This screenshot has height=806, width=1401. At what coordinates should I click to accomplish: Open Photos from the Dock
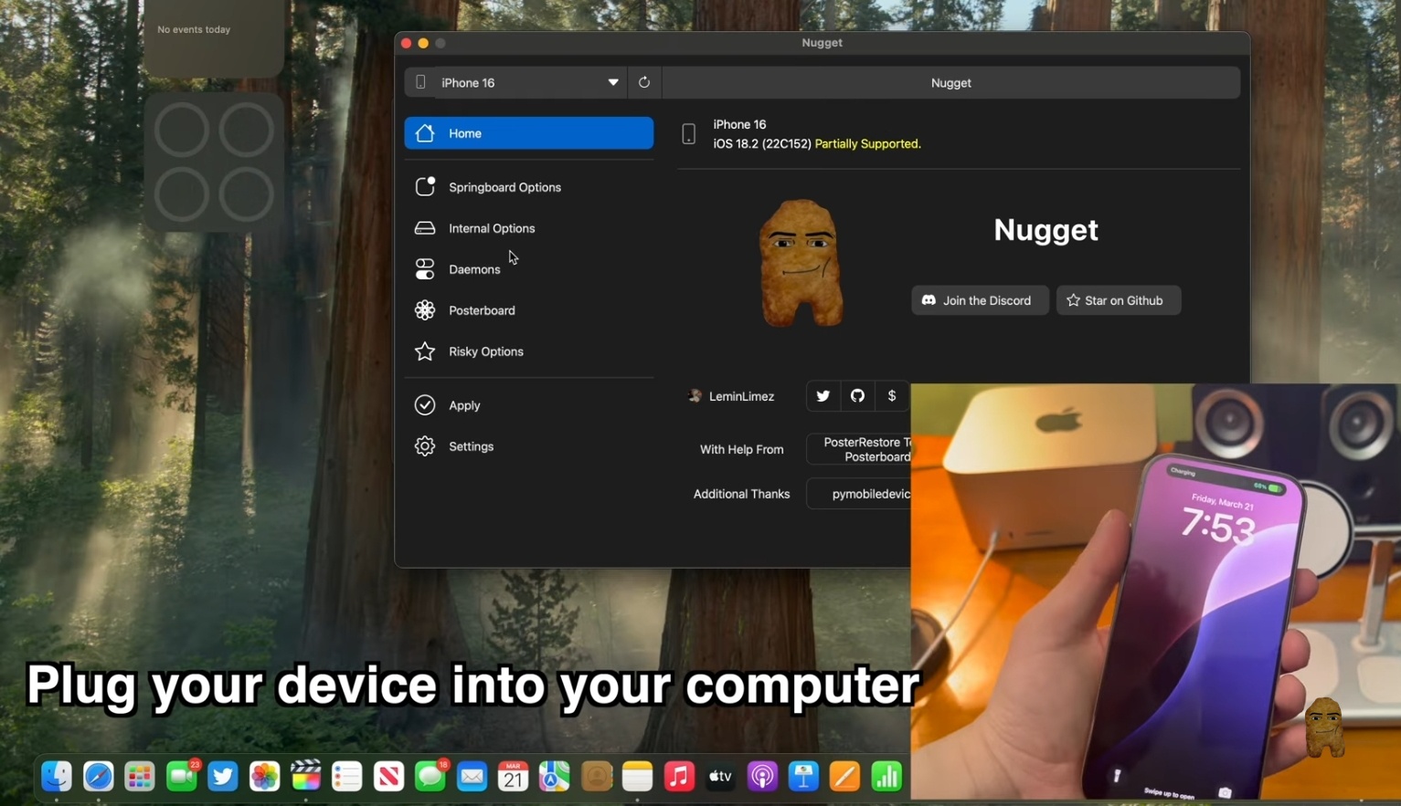(x=264, y=776)
